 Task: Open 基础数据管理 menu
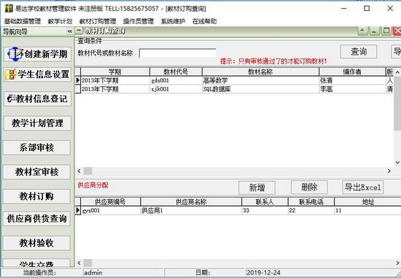pyautogui.click(x=23, y=21)
